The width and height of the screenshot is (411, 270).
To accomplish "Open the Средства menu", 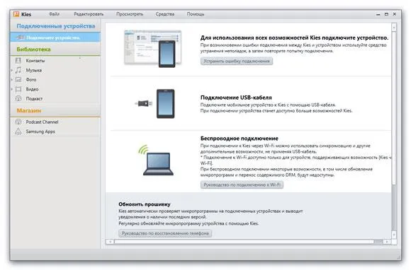I will 165,14.
